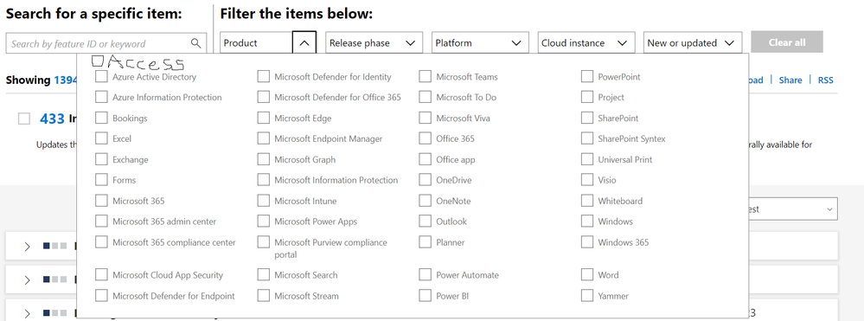
Task: Check the Power BI checkbox
Action: (425, 296)
